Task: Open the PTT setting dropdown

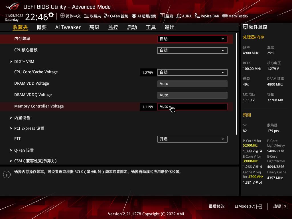Action: pyautogui.click(x=192, y=139)
